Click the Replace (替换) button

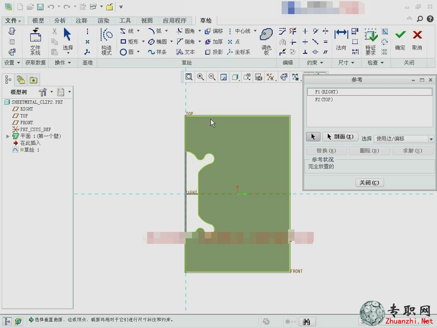(326, 151)
